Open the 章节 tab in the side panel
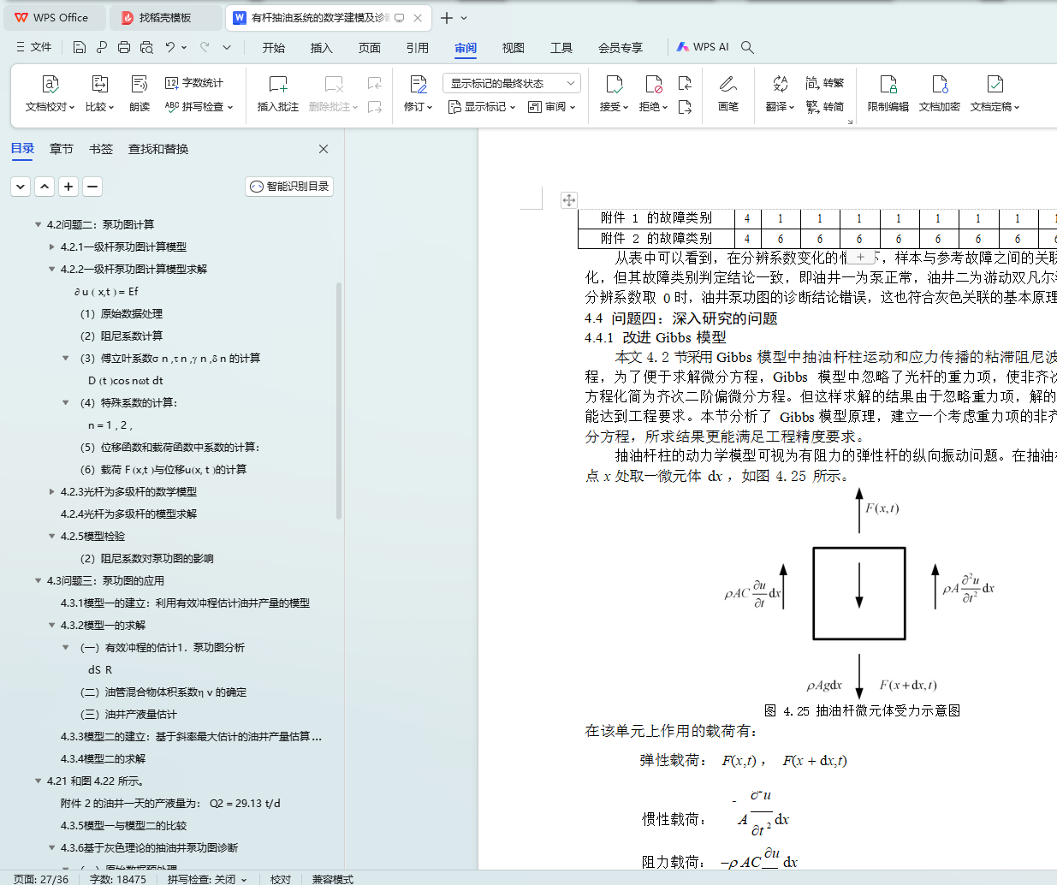The height and width of the screenshot is (885, 1057). point(62,149)
